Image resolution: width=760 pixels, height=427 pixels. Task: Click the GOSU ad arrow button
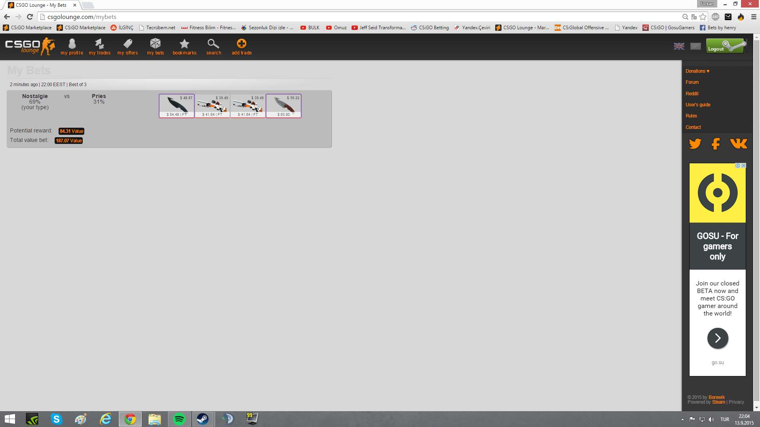coord(718,338)
